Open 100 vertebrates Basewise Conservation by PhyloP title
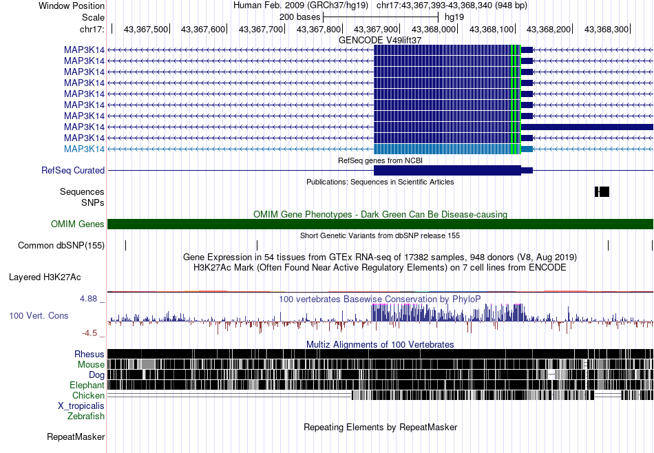 point(380,299)
